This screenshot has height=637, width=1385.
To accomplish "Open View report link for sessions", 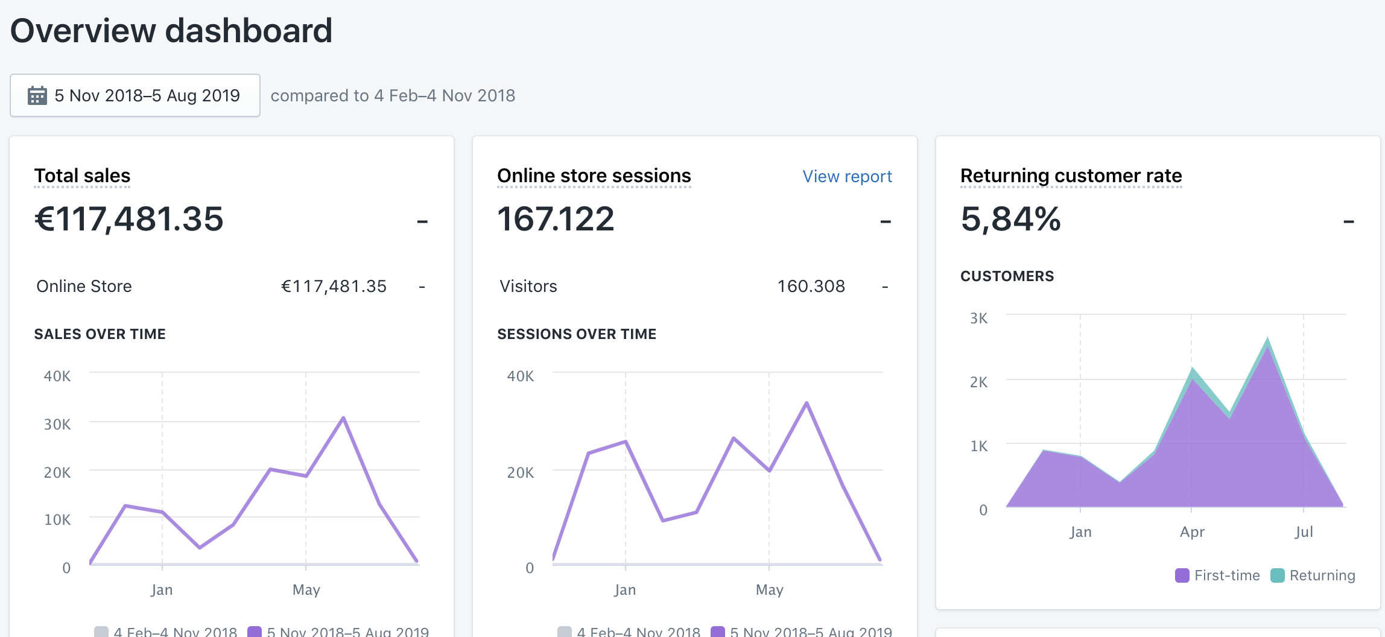I will coord(847,176).
